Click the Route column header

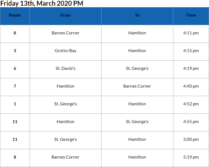[15, 15]
